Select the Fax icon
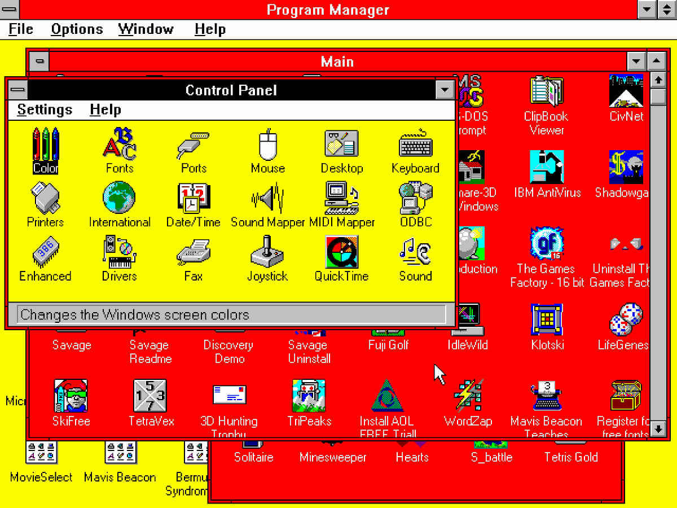The height and width of the screenshot is (508, 677). pos(193,252)
